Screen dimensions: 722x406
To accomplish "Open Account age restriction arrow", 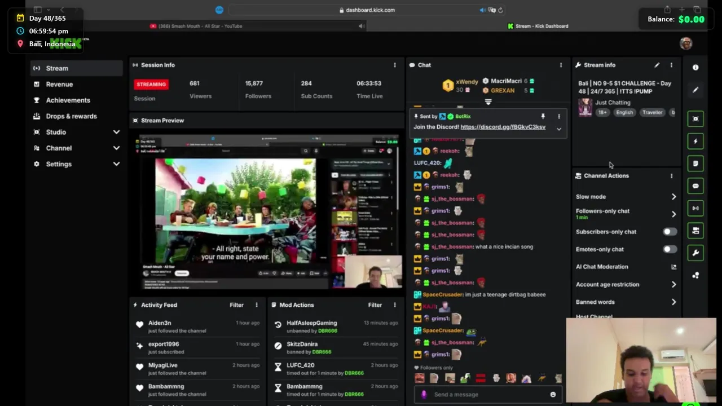I will point(673,285).
